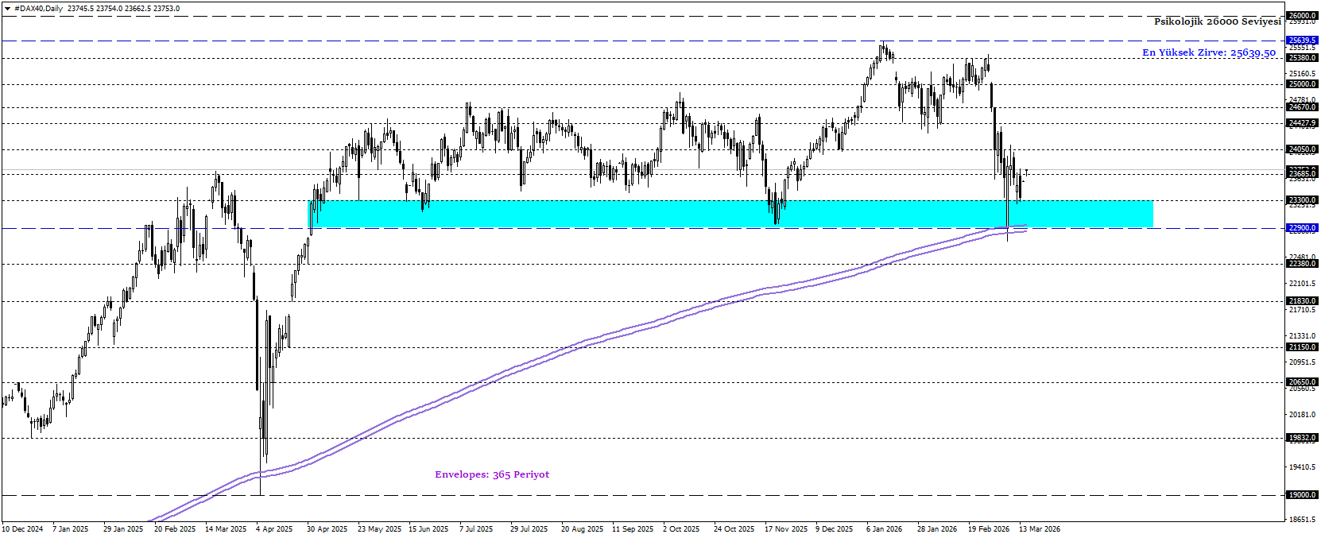Click the 13 Mar 2026 date on time axis
This screenshot has width=1321, height=538.
(x=1040, y=529)
